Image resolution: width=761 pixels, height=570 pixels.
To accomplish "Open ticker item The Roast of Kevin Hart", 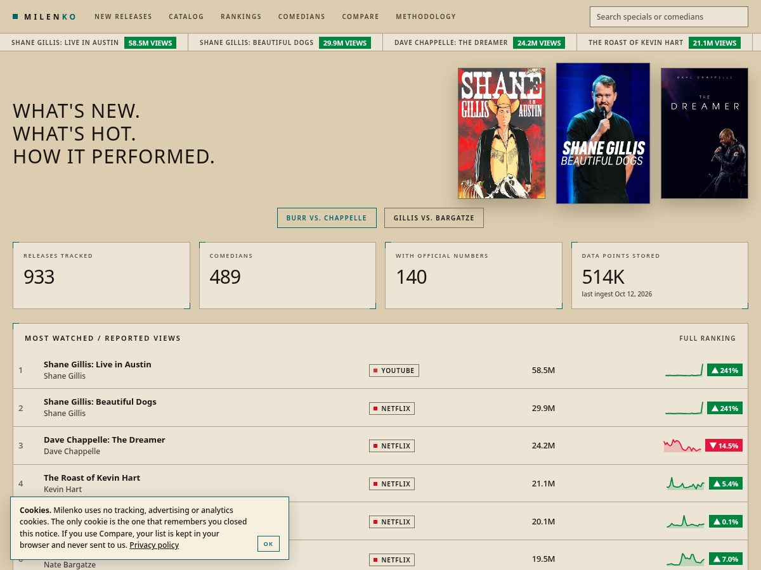I will [x=636, y=42].
